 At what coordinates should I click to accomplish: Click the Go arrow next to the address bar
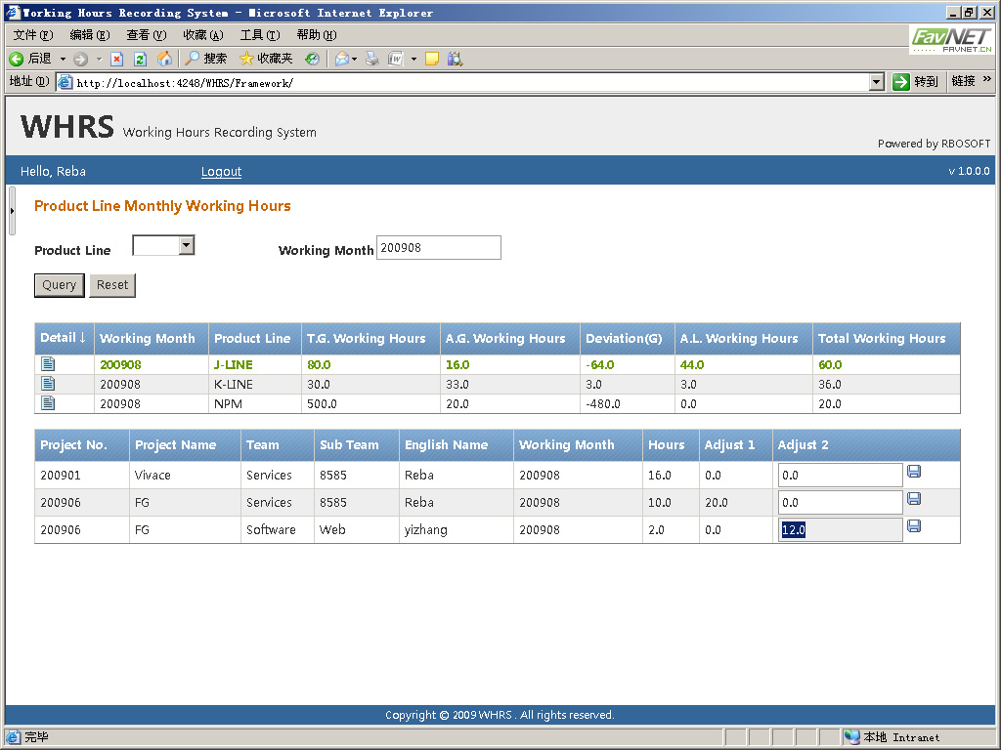900,82
